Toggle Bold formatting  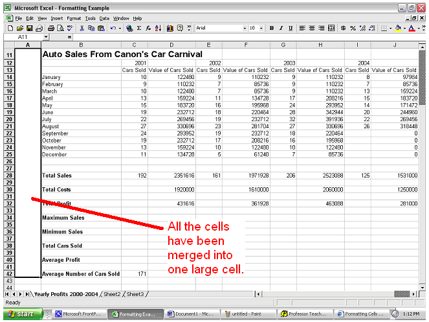(x=272, y=29)
